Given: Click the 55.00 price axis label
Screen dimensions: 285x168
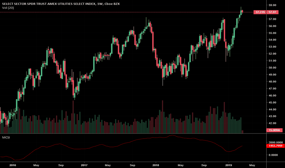Looking at the screenshot, I should 272,33.
